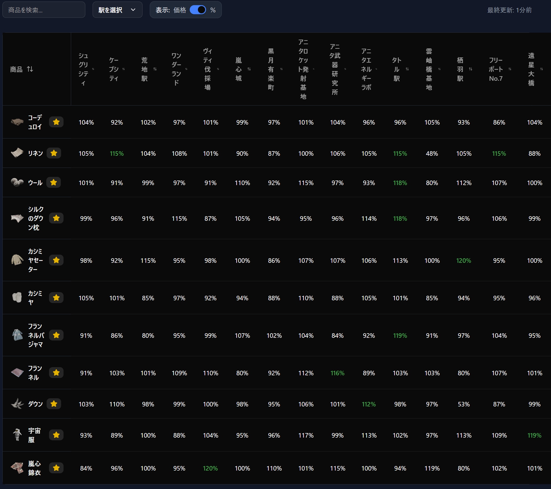The height and width of the screenshot is (489, 551).
Task: Toggle favorite star for コーデュロイ
Action: [x=56, y=122]
